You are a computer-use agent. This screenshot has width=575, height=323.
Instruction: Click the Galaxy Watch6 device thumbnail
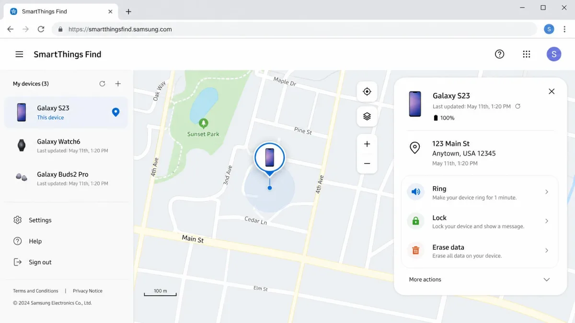click(22, 145)
